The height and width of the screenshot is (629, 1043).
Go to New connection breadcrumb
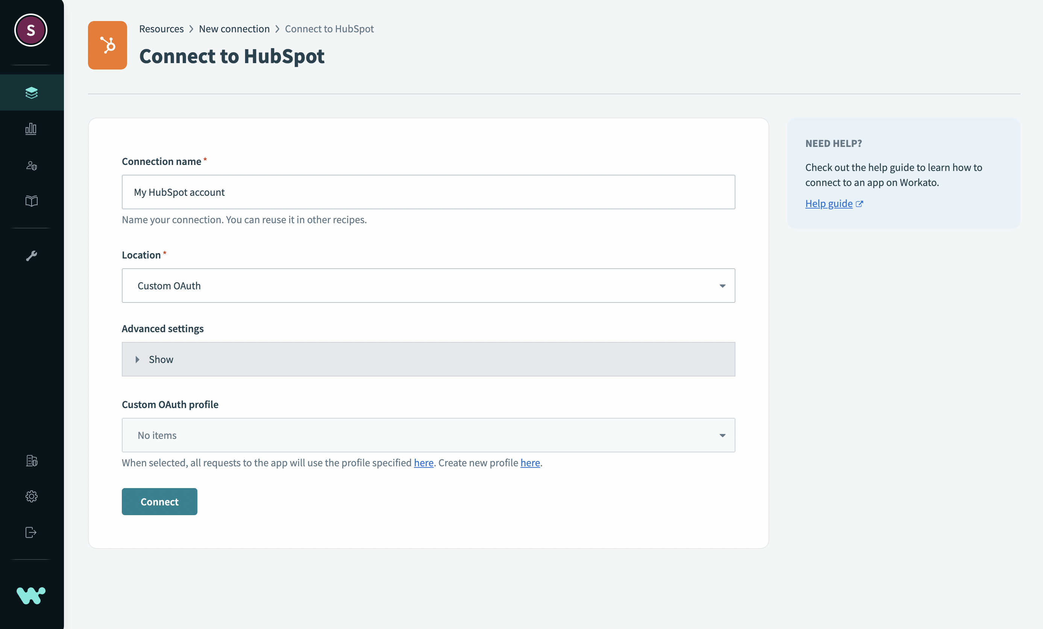234,29
